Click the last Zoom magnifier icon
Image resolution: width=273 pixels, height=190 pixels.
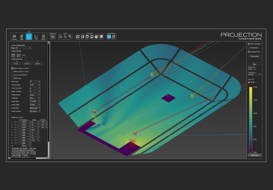[x=70, y=36]
